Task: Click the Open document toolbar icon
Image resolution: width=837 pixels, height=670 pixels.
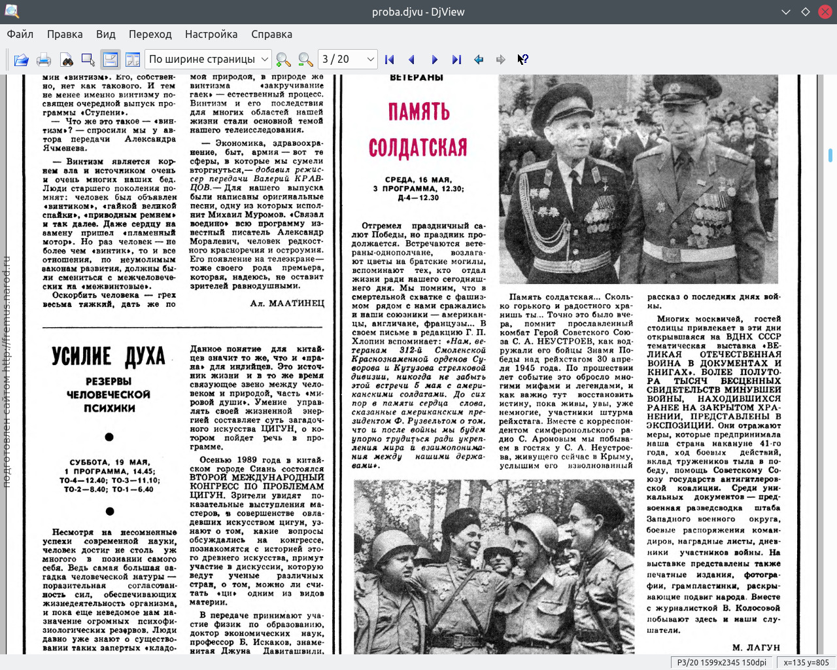Action: coord(22,60)
